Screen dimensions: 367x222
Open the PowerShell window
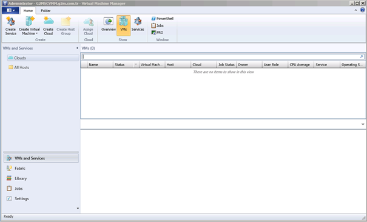point(163,19)
